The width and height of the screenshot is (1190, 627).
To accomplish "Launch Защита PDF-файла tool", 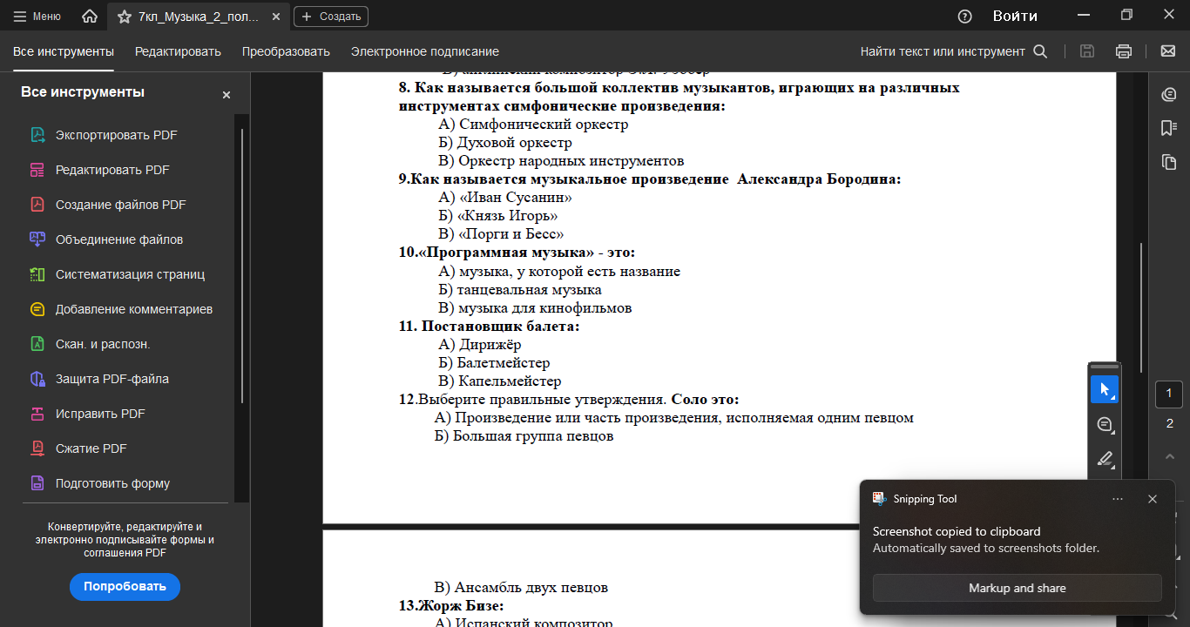I will [112, 379].
